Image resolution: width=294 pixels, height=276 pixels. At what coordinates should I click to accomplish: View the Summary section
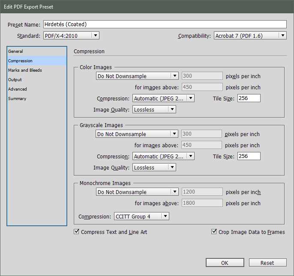point(17,99)
